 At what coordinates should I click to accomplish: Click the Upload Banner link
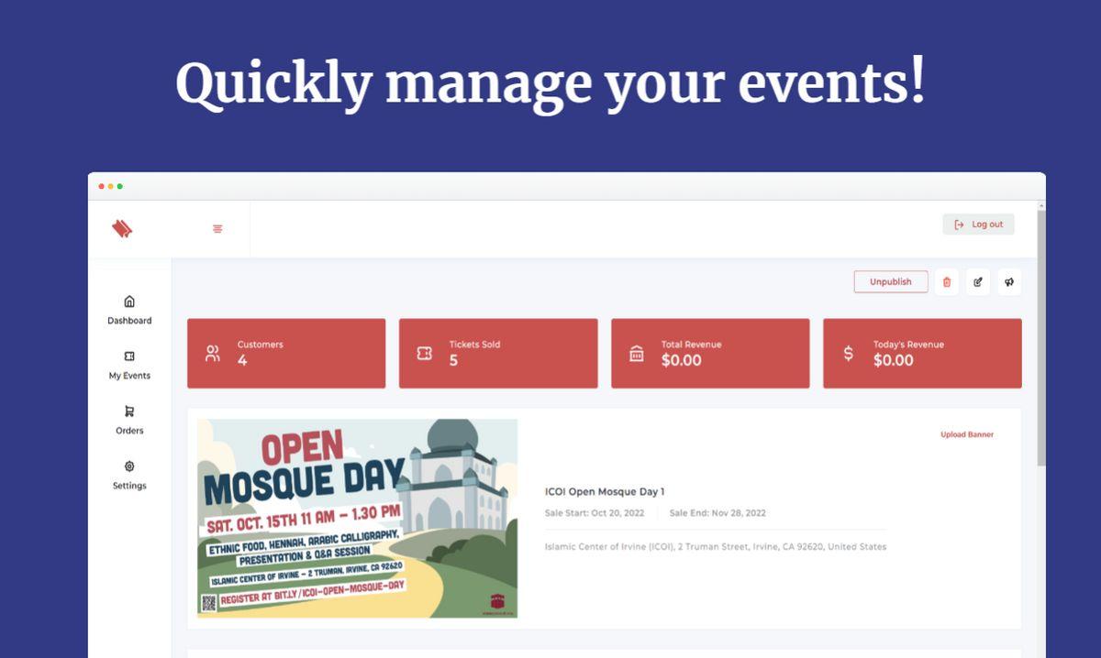[x=966, y=434]
